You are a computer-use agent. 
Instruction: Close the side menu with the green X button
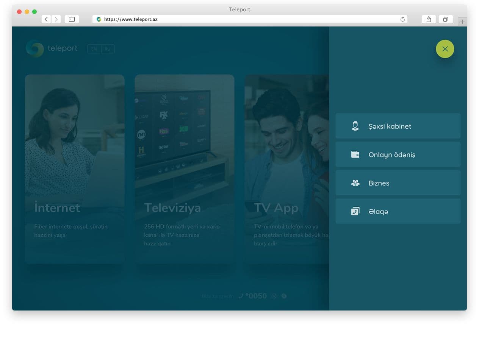[445, 49]
